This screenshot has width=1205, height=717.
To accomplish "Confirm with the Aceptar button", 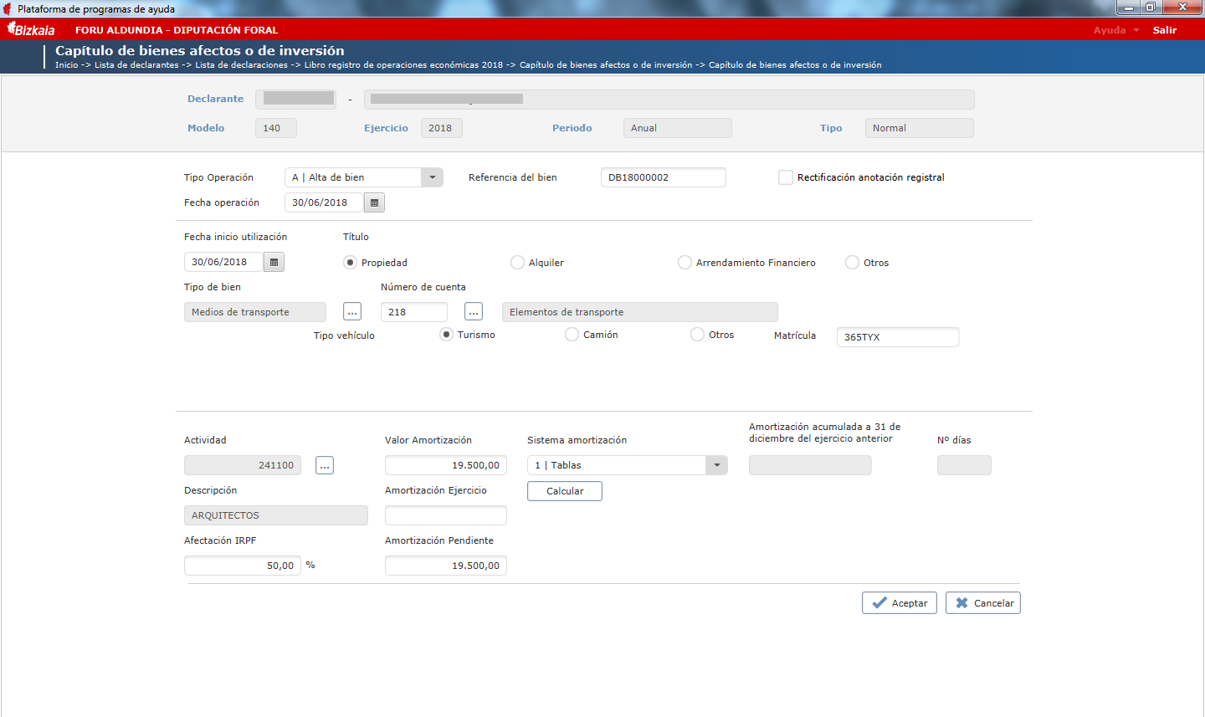I will click(900, 603).
